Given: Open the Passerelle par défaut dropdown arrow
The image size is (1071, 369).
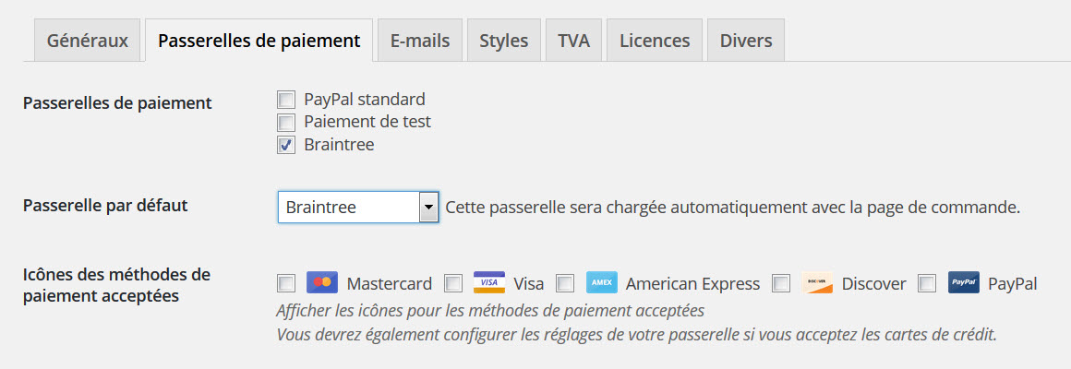Looking at the screenshot, I should pyautogui.click(x=428, y=208).
